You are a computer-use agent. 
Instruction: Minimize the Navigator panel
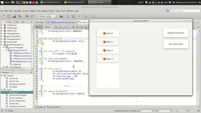coord(31,73)
